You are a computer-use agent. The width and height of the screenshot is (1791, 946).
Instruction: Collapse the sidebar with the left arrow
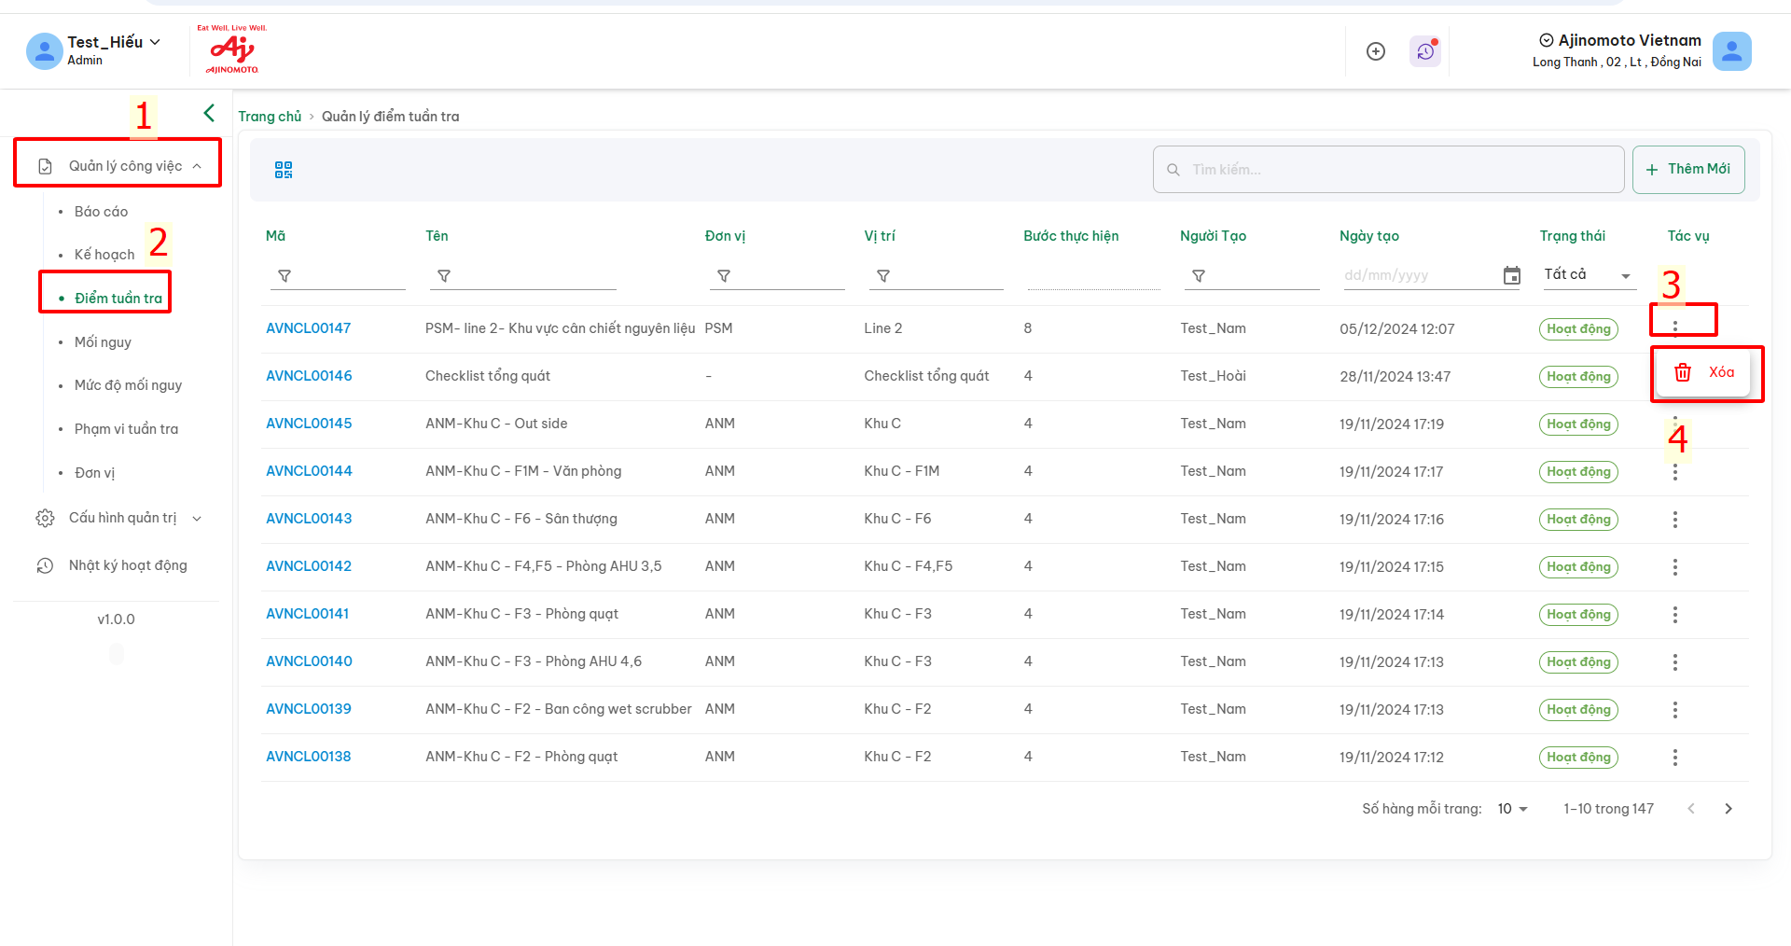tap(209, 113)
